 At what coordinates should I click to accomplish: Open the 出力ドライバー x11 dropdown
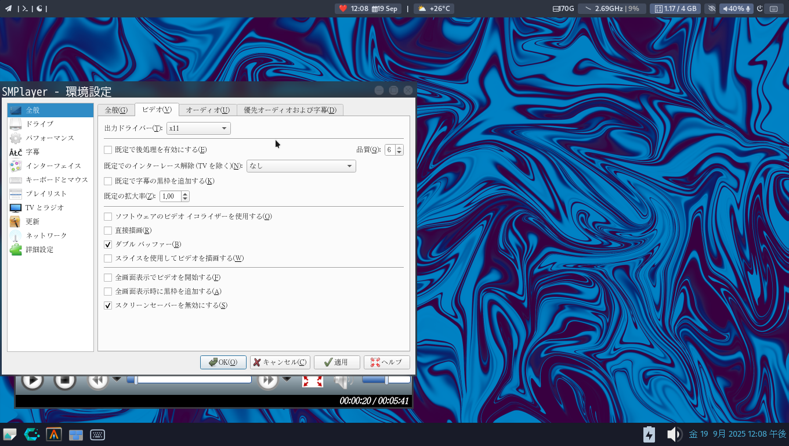tap(198, 128)
